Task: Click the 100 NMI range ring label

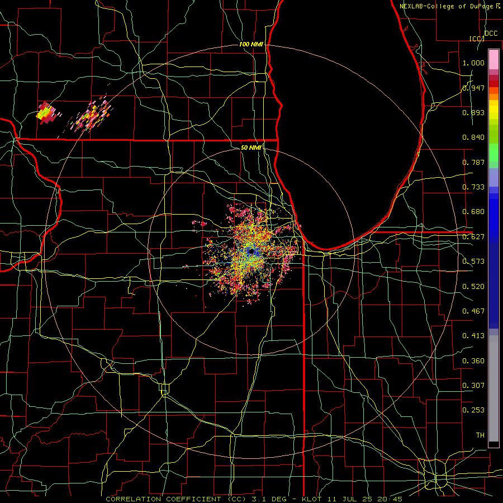Action: tap(251, 44)
